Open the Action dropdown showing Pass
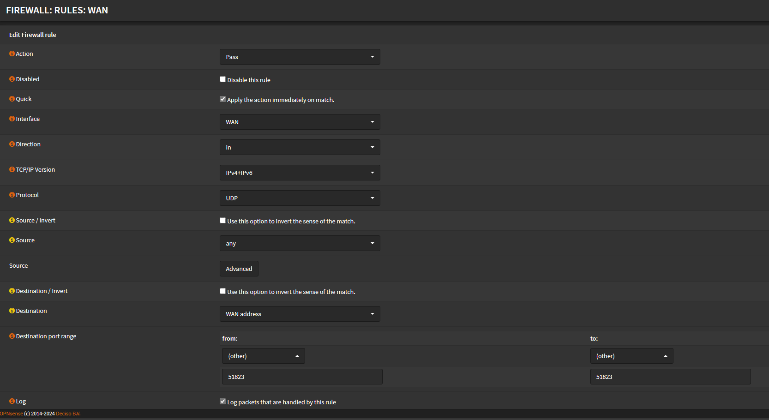Screen dimensions: 769x420 tap(300, 57)
